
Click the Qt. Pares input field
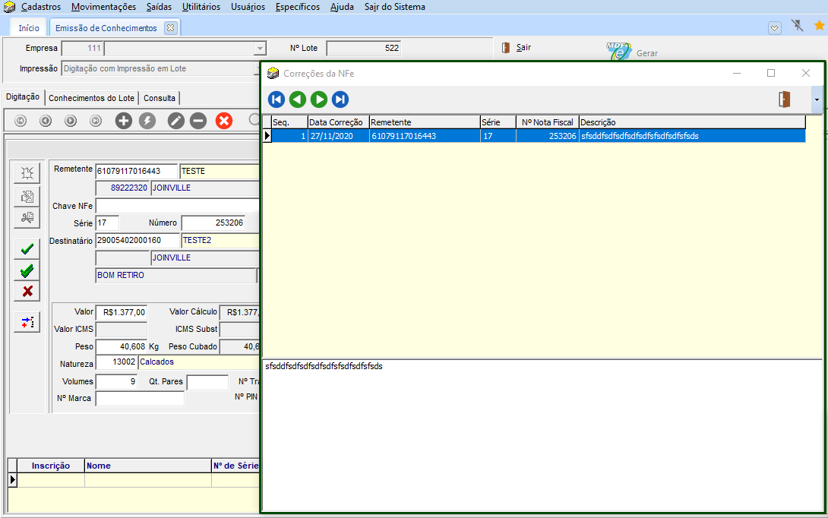[207, 382]
